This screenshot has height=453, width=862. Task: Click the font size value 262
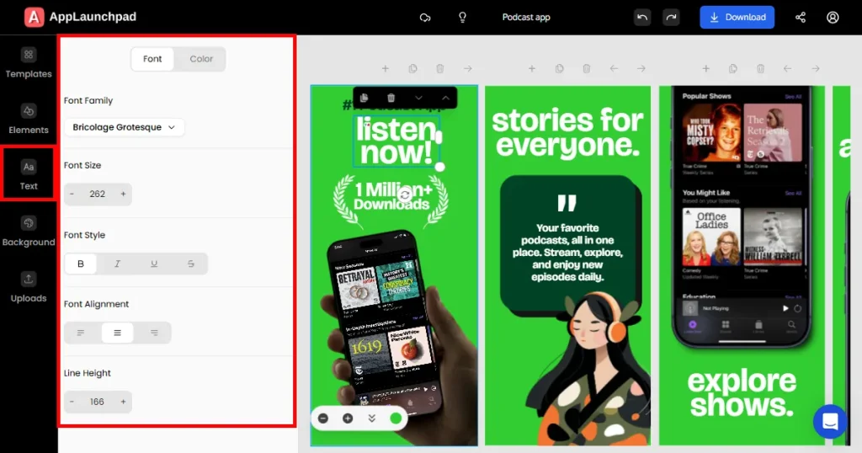click(x=98, y=194)
